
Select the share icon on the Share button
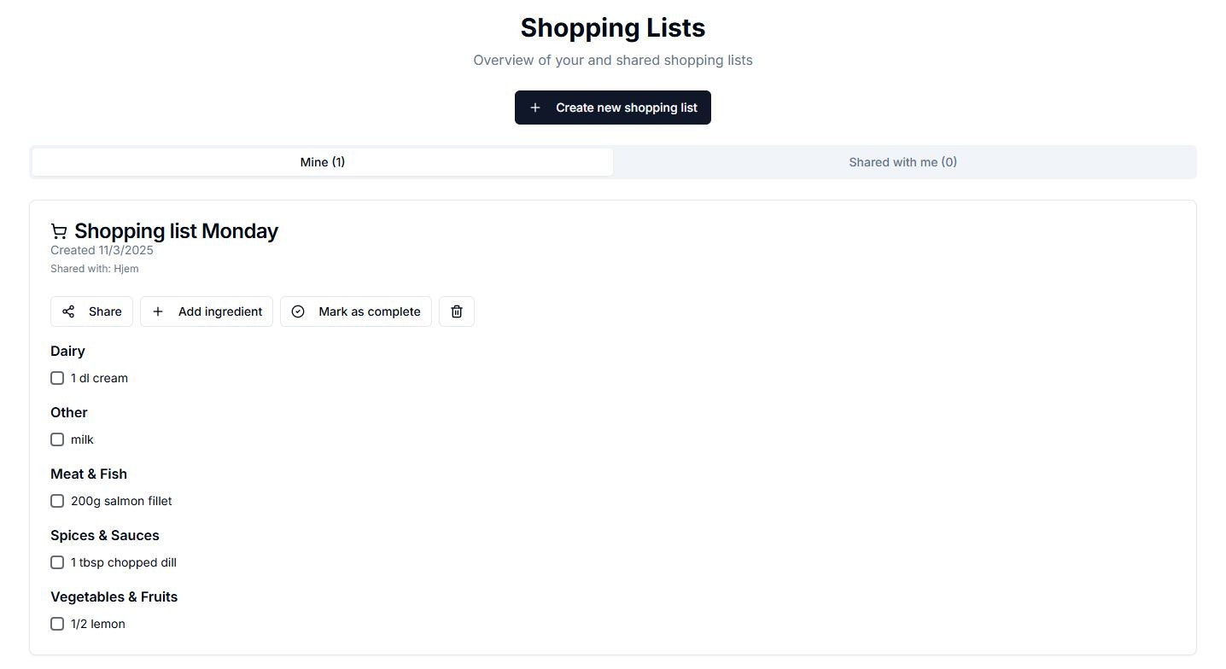[x=68, y=311]
